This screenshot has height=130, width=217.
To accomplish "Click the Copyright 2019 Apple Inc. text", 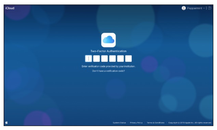I will (x=190, y=123).
